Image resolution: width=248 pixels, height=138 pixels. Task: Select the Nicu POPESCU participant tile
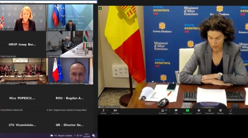coord(23,98)
